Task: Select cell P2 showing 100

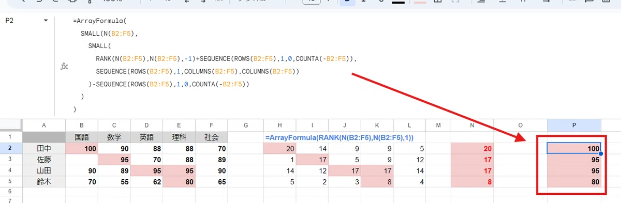Action: pyautogui.click(x=574, y=148)
